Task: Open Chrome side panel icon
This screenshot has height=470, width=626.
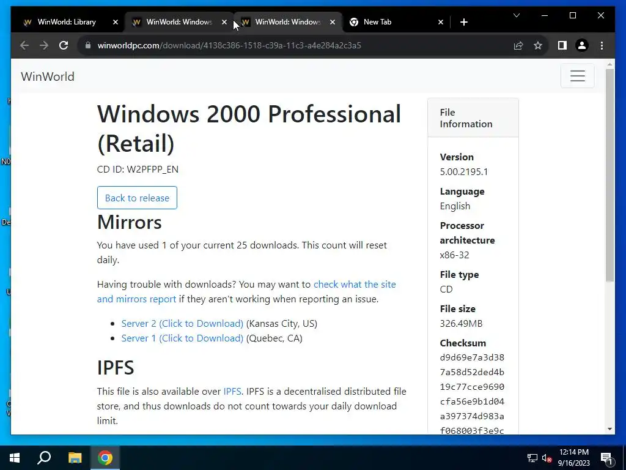Action: pos(562,45)
